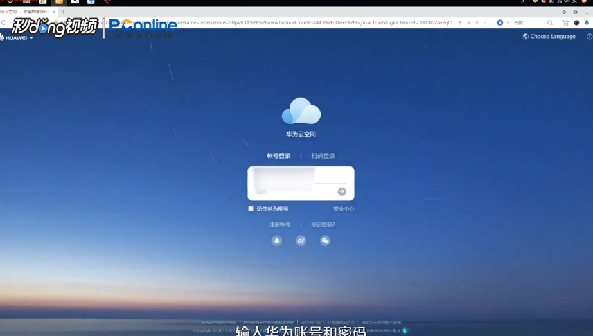Click the magnifier search icon

(550, 22)
